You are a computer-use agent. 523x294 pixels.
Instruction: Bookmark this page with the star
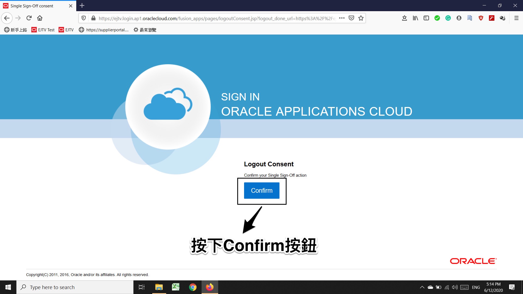(361, 18)
